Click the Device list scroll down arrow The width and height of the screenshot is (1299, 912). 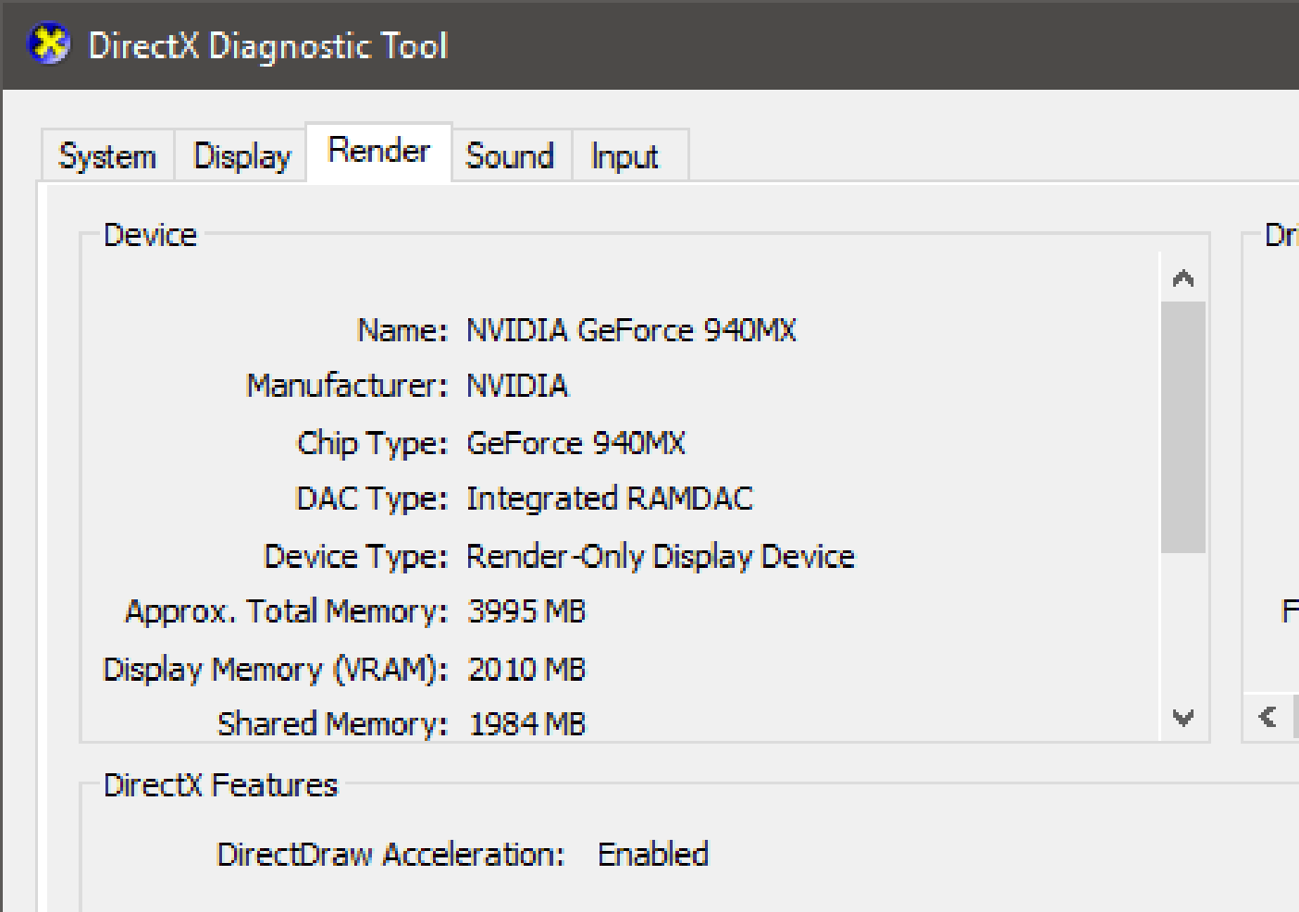click(x=1182, y=717)
